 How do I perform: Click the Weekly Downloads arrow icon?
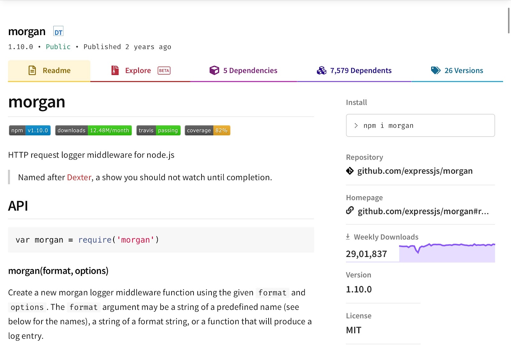(348, 237)
